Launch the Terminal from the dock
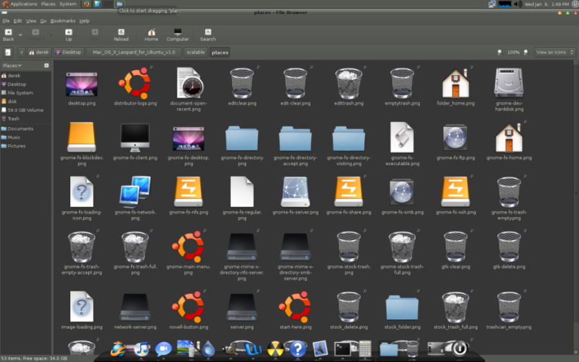Image resolution: width=579 pixels, height=362 pixels. 342,348
